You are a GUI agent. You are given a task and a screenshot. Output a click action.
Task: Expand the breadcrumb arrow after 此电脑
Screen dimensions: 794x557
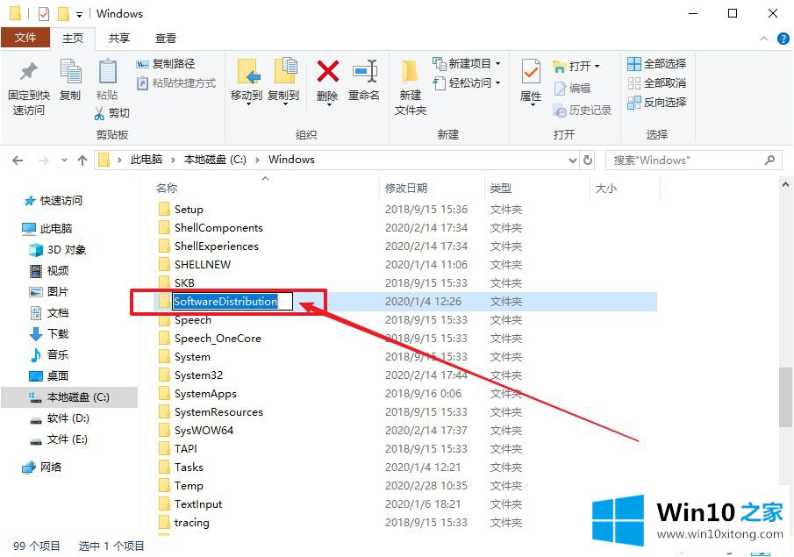click(x=173, y=160)
